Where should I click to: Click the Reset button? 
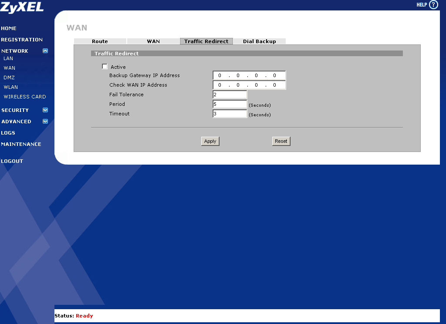[281, 141]
